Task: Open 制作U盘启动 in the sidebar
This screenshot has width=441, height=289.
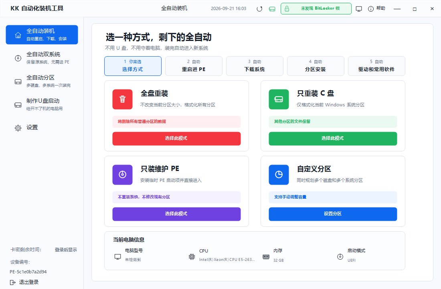Action: 42,105
